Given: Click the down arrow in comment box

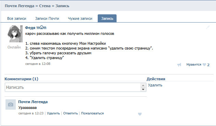Looking at the screenshot, I should tap(143, 89).
